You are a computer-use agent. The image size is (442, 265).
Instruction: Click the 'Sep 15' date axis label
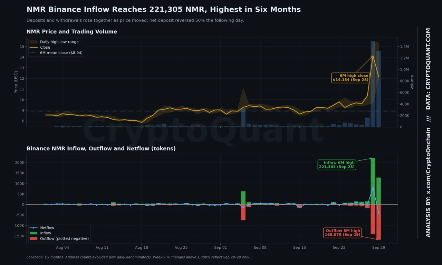coord(299,247)
